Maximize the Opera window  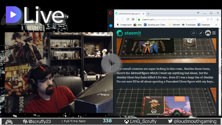point(211,13)
